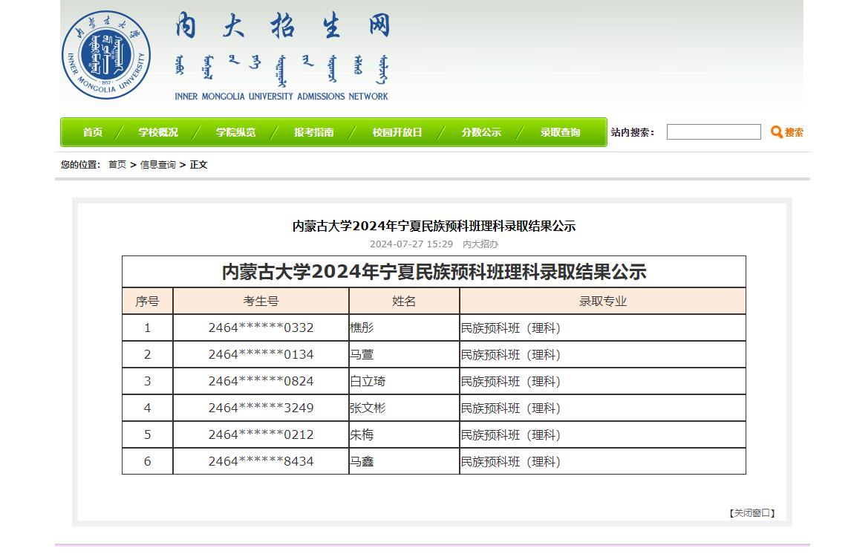Select exam number 2464******0332
854x557 pixels.
261,328
